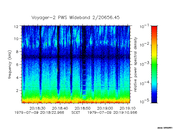
Task: Click the start timestamp 1979-07-09 20:18:22.966
Action: pyautogui.click(x=39, y=113)
